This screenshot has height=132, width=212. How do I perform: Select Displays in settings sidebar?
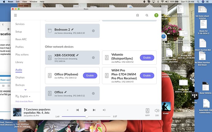click(20, 77)
